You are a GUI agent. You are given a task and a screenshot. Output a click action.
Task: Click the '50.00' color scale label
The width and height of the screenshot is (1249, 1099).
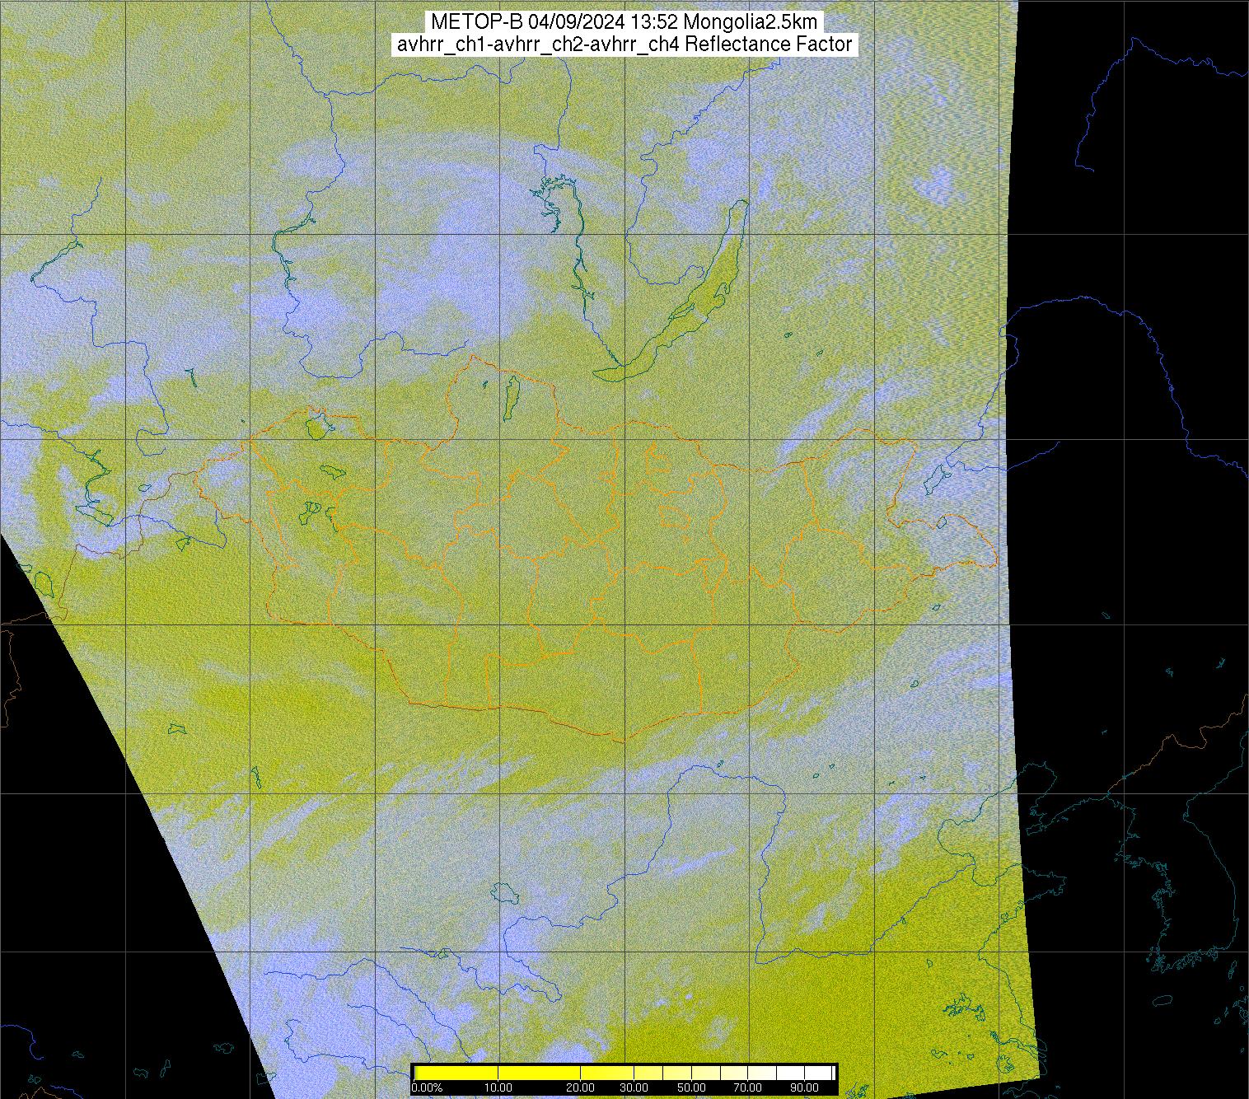[691, 1087]
